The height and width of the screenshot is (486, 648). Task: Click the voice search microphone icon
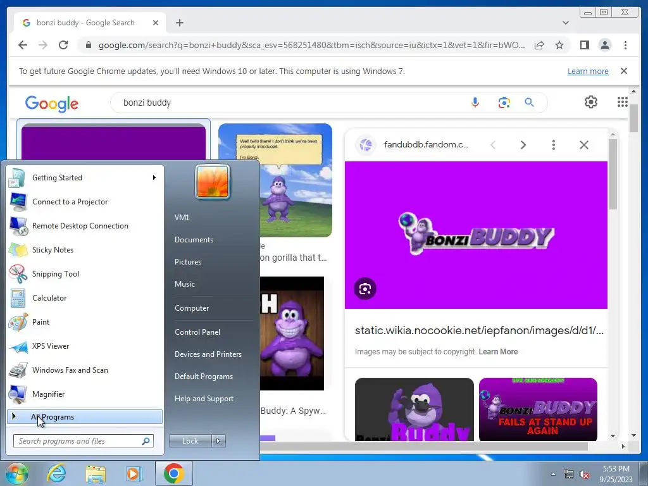[475, 103]
